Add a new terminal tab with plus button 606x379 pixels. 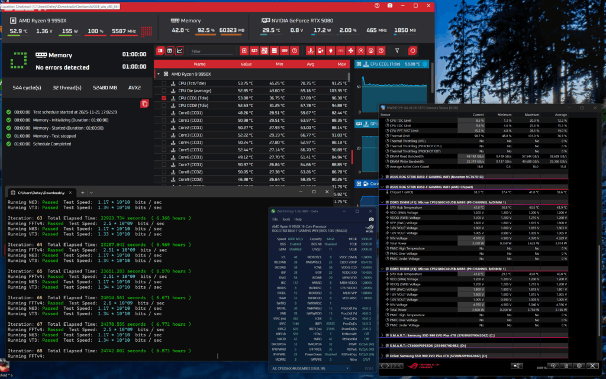click(x=82, y=193)
